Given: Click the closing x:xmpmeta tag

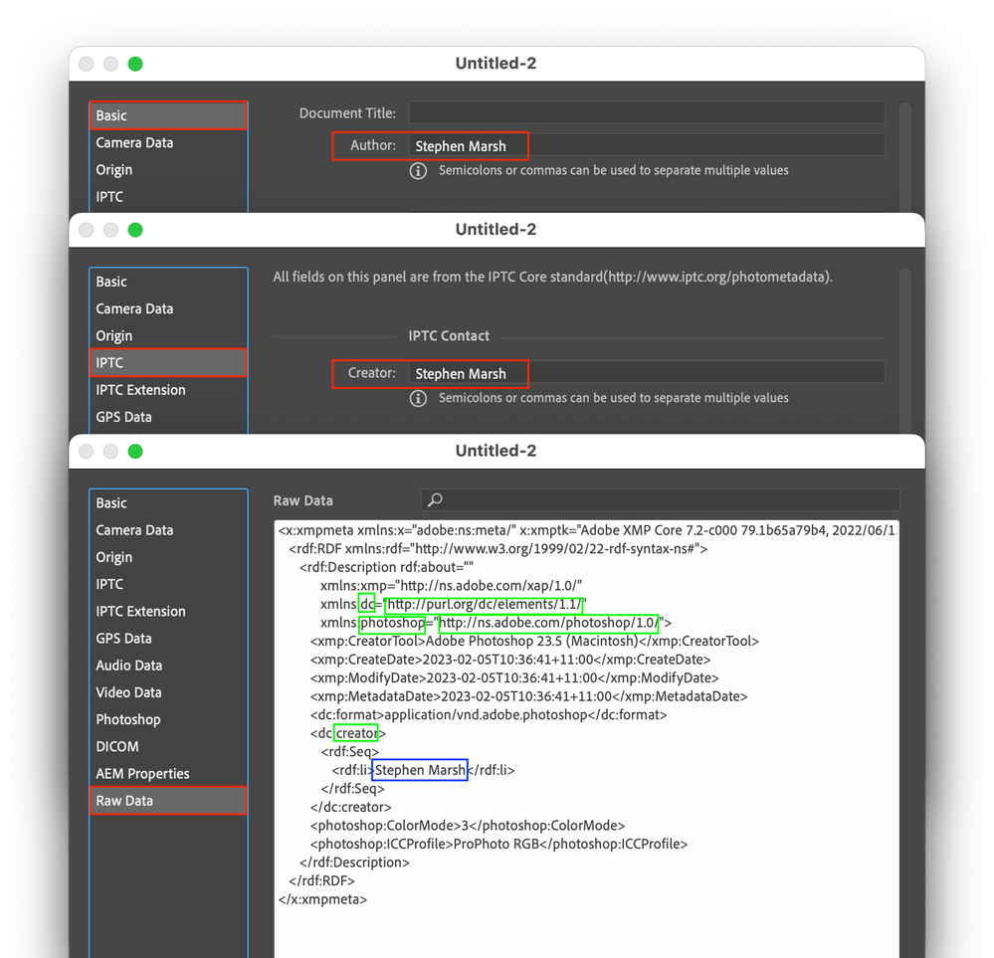Looking at the screenshot, I should tap(322, 899).
